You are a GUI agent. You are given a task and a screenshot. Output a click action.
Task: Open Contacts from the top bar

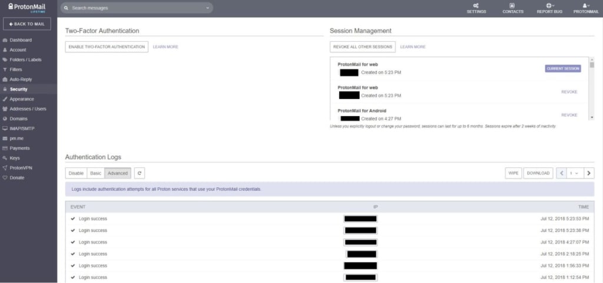513,8
